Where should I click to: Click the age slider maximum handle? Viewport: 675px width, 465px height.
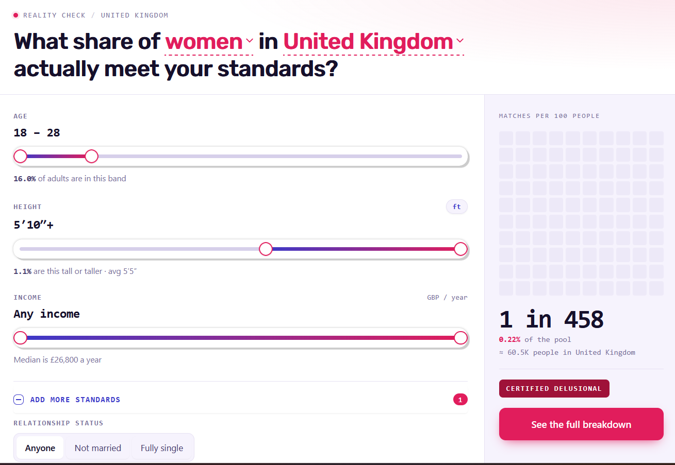tap(91, 156)
